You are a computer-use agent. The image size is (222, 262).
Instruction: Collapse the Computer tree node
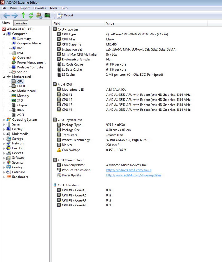(x=4, y=34)
